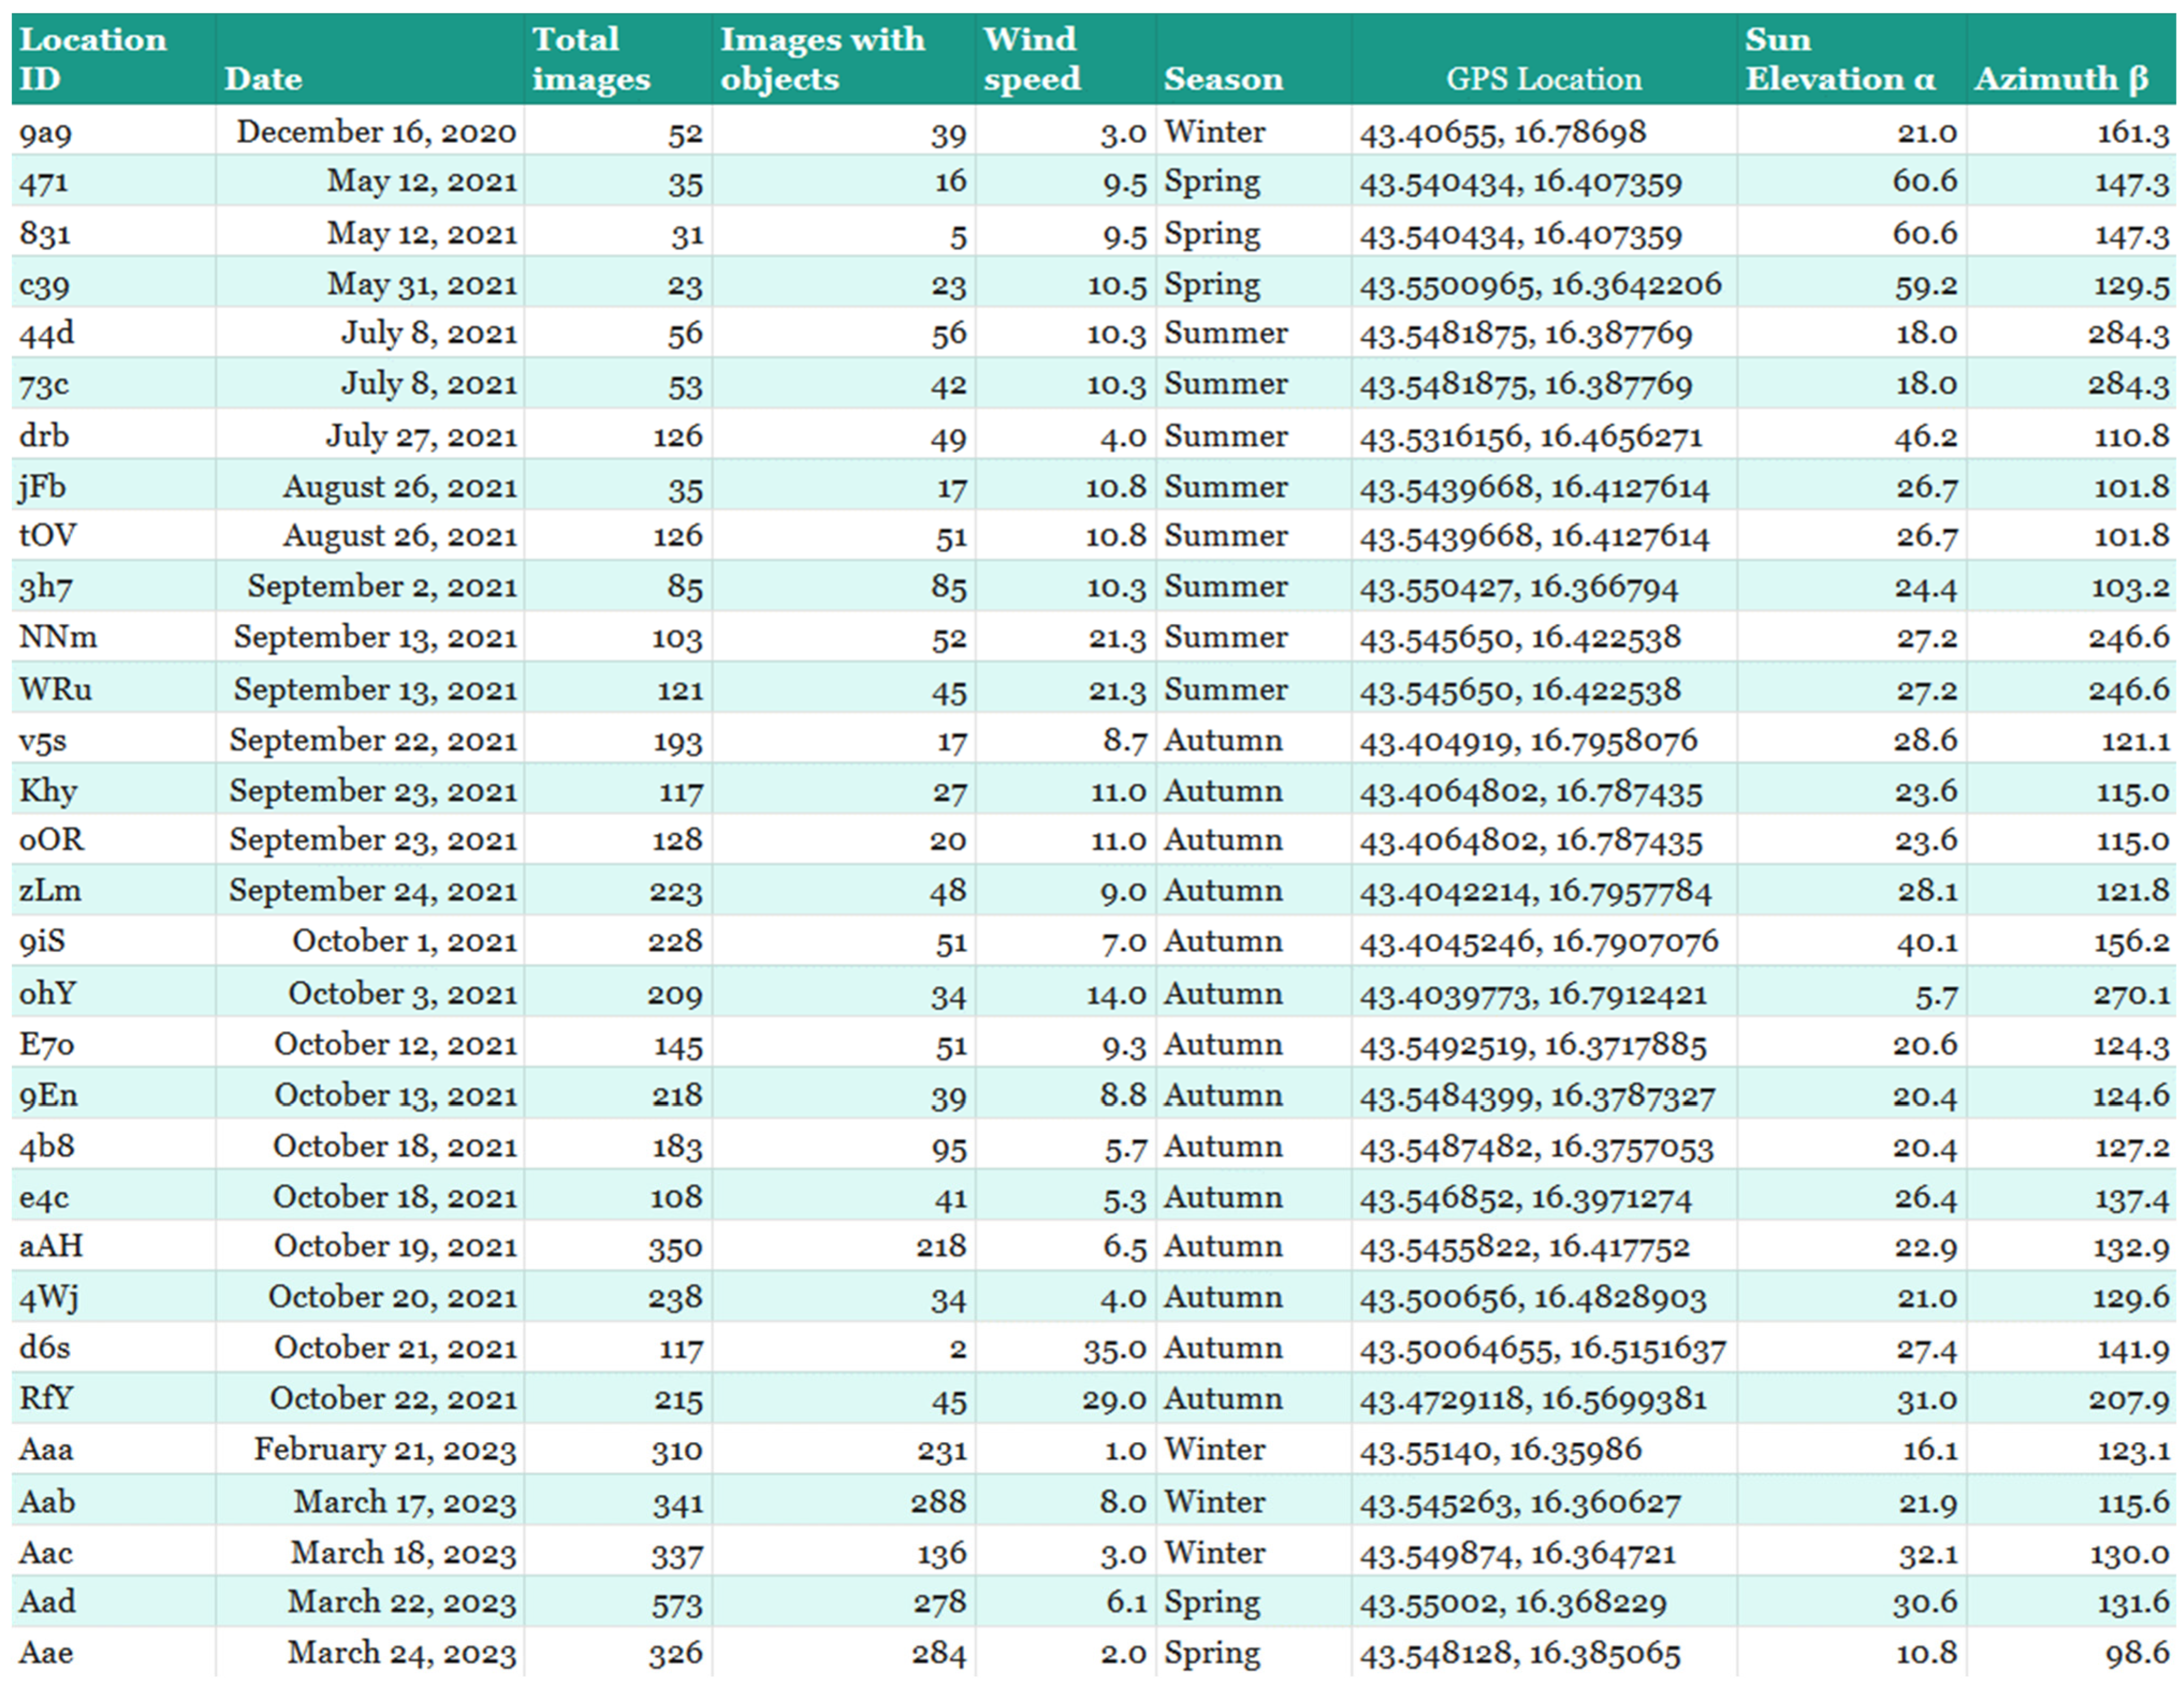Click the total images value 573

676,1603
